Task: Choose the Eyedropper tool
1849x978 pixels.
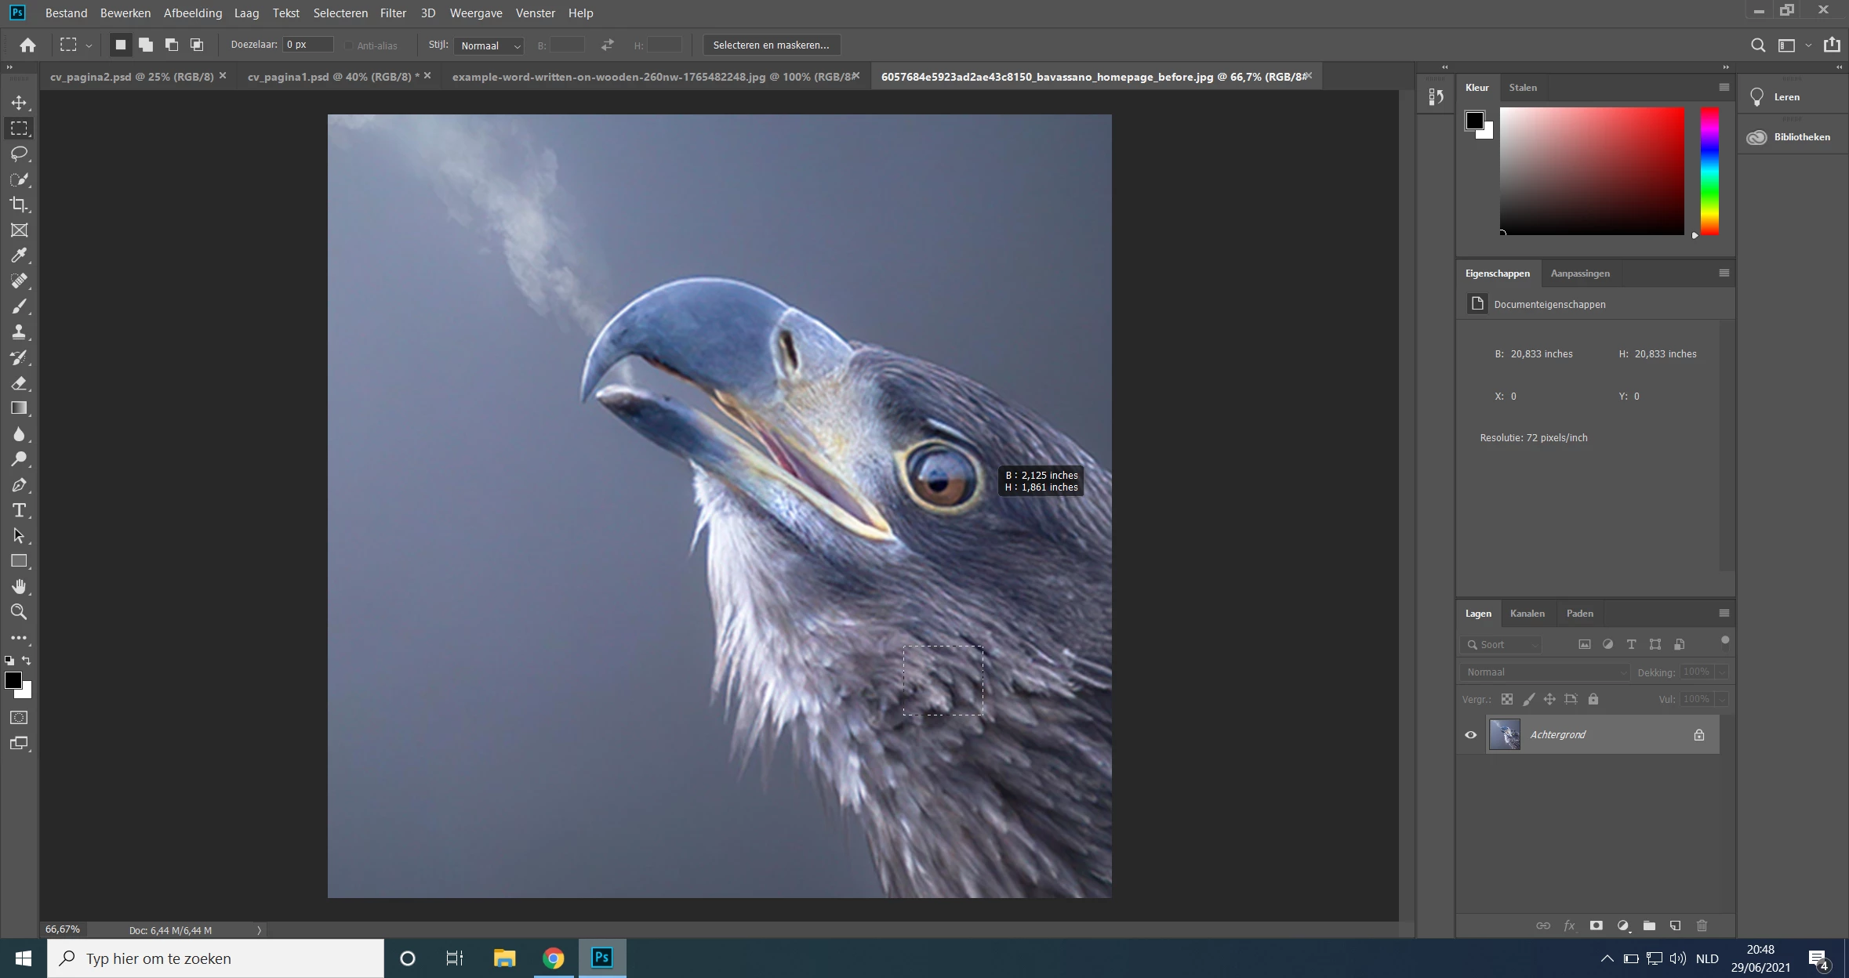Action: pyautogui.click(x=19, y=255)
